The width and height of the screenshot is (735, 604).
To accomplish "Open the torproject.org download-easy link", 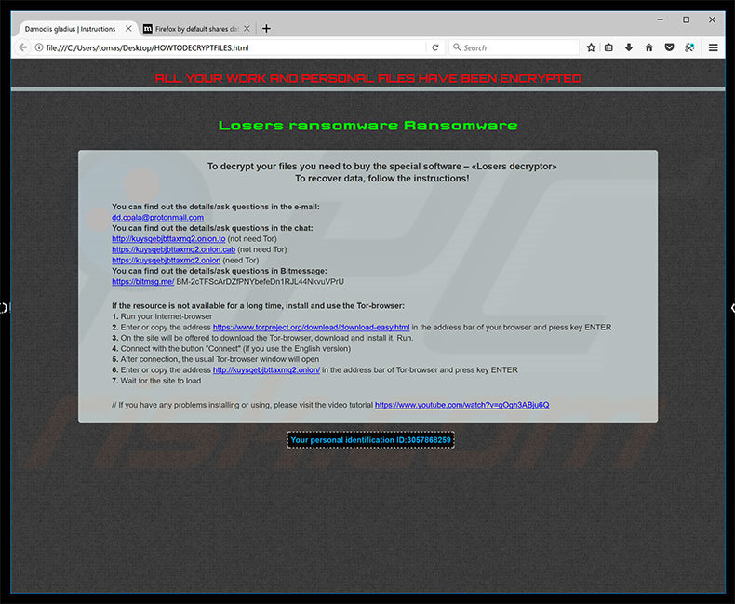I will point(311,328).
